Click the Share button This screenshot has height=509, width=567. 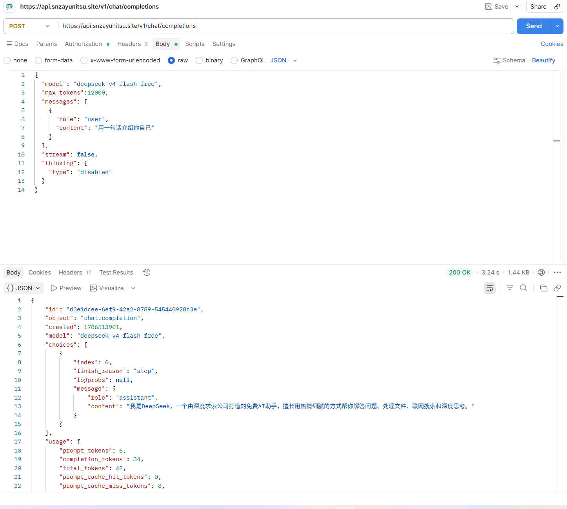point(538,7)
